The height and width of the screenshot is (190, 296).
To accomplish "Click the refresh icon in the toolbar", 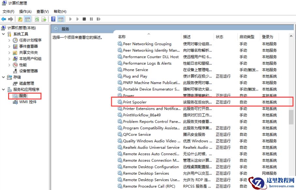I will point(37,19).
